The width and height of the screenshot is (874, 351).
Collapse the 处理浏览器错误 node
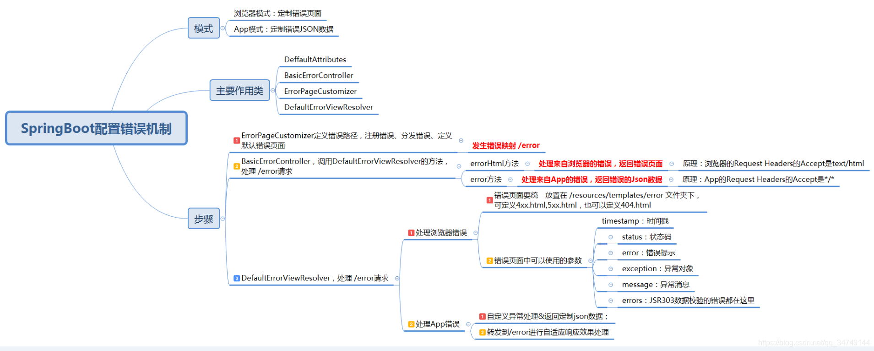click(x=476, y=233)
